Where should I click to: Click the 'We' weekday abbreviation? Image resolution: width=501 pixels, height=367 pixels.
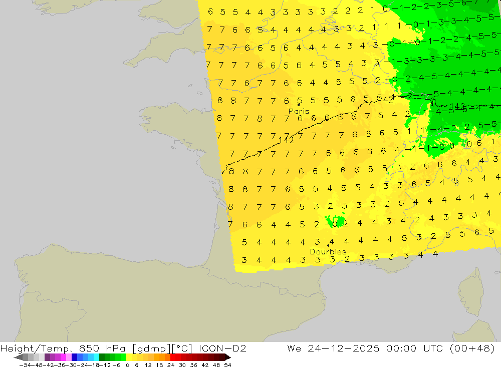point(294,348)
